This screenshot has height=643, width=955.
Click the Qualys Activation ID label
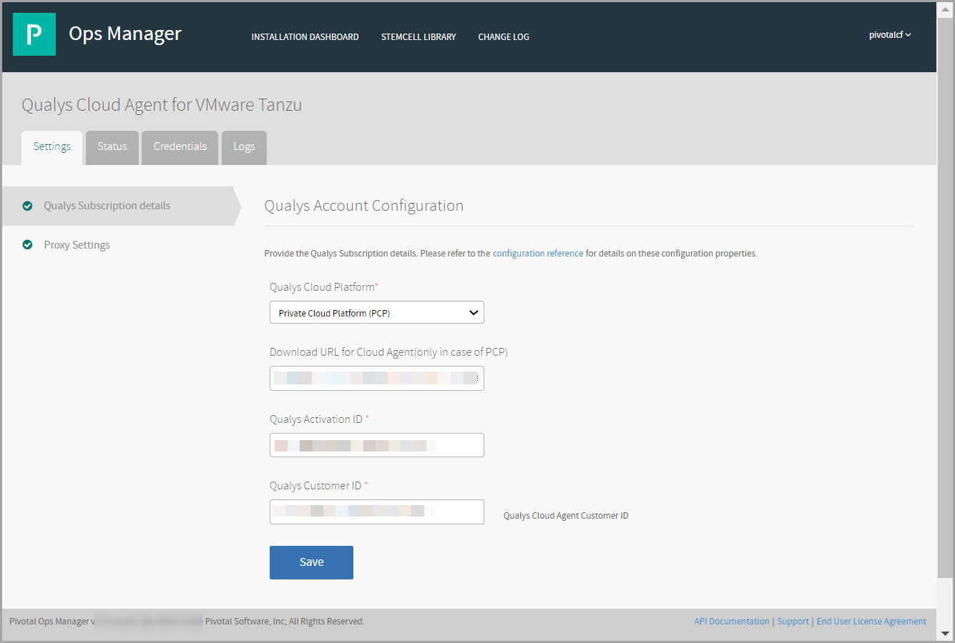[x=319, y=419]
